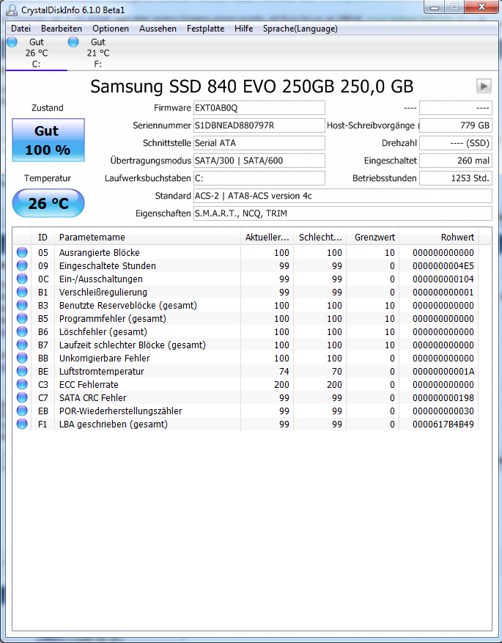502x643 pixels.
Task: Click the Rohwert column header
Action: (439, 238)
